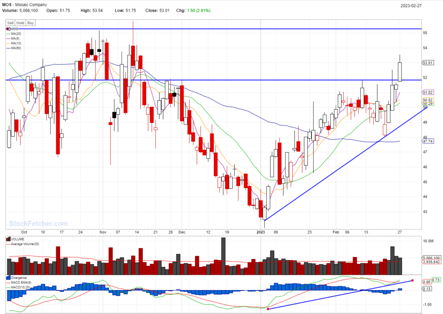The height and width of the screenshot is (314, 443).
Task: Click the Nov label on the date axis
Action: coord(103,232)
